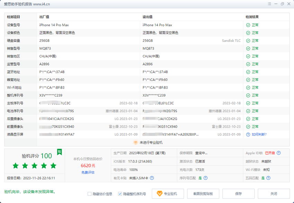Select the 充电次数 173次 value
Viewport: 294px width, 203px height.
pos(200,170)
